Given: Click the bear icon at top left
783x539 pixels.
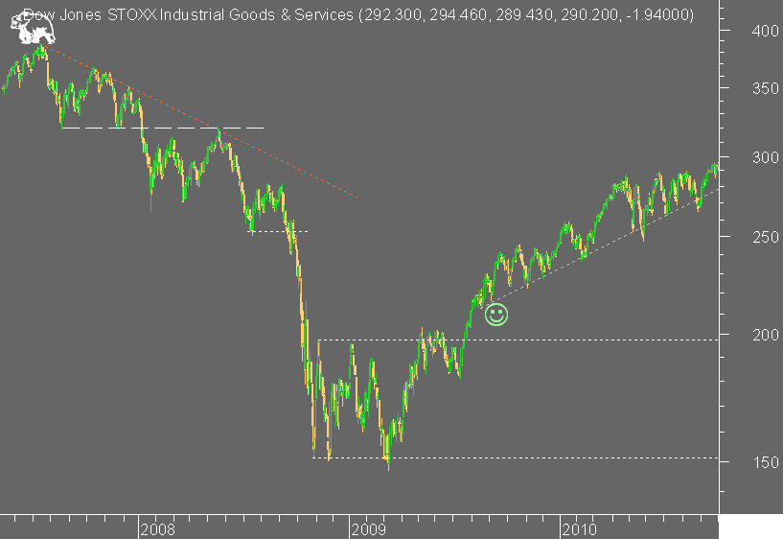Looking at the screenshot, I should [33, 29].
